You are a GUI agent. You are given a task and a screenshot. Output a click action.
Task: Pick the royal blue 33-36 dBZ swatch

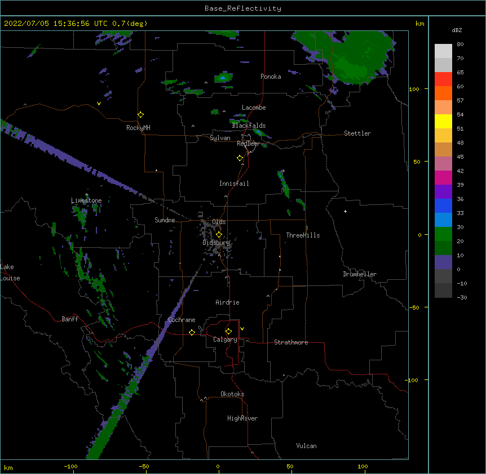point(443,205)
